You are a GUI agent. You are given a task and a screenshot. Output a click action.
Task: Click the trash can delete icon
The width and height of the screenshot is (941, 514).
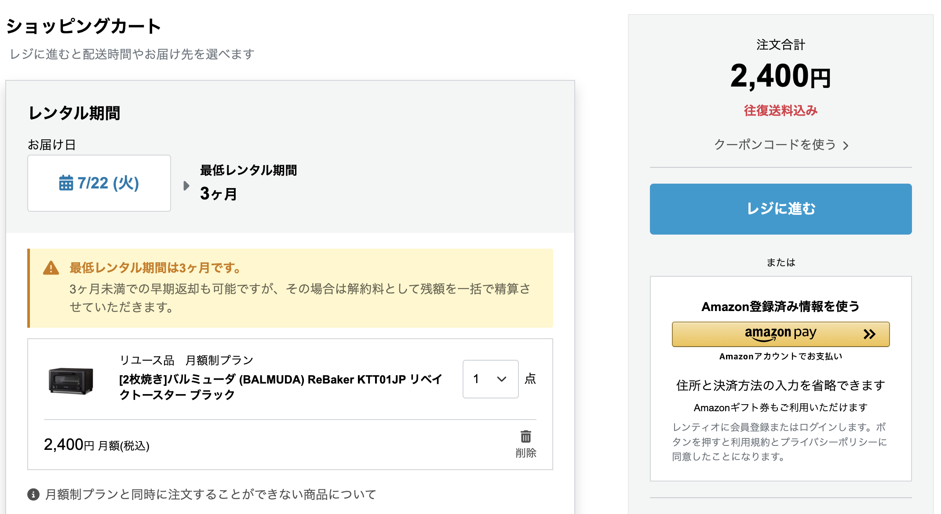point(525,436)
